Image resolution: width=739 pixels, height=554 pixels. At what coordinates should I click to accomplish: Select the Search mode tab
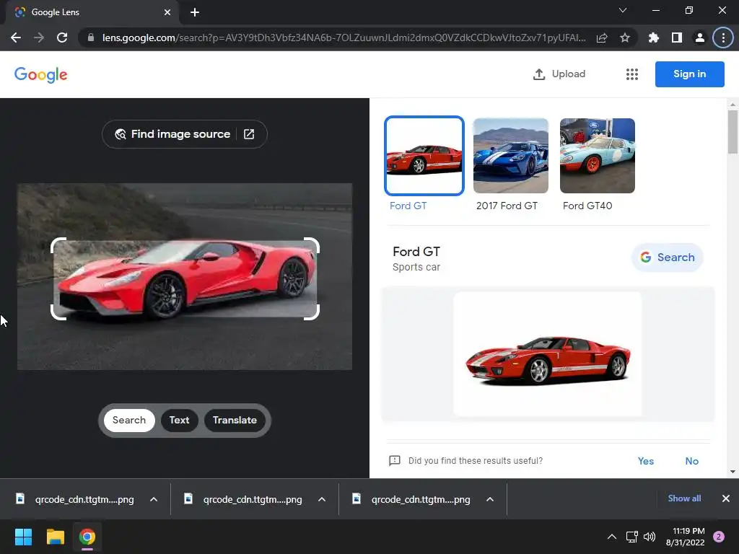point(129,421)
